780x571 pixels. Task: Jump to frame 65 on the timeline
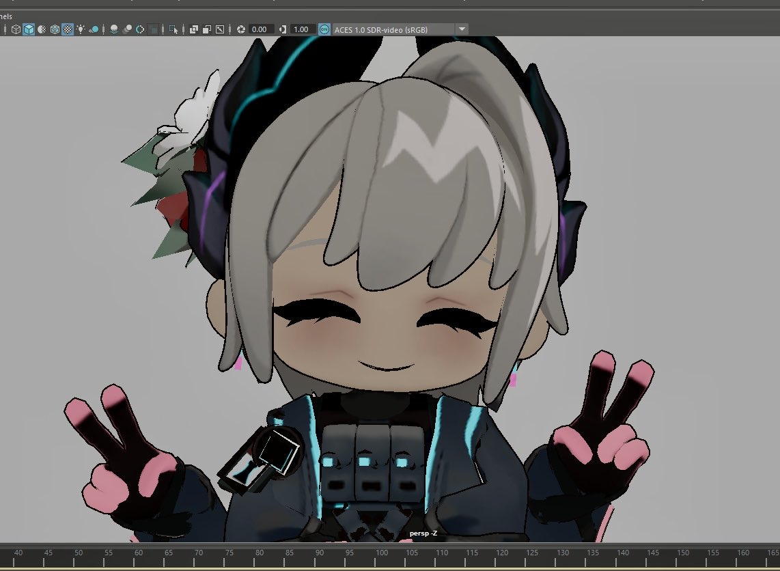(x=169, y=553)
